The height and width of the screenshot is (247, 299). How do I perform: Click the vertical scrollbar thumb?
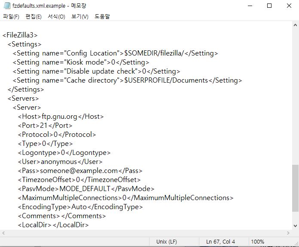(296, 188)
